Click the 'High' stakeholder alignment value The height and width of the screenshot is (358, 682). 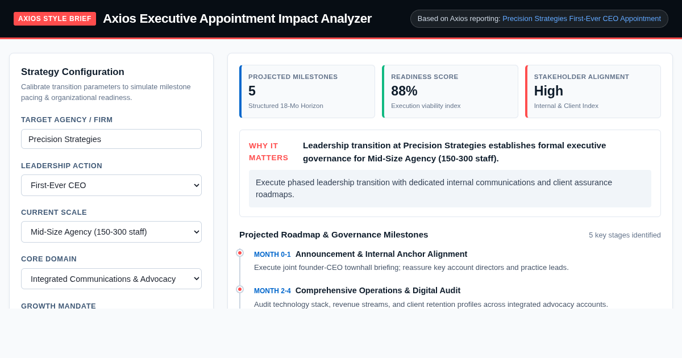tap(548, 91)
